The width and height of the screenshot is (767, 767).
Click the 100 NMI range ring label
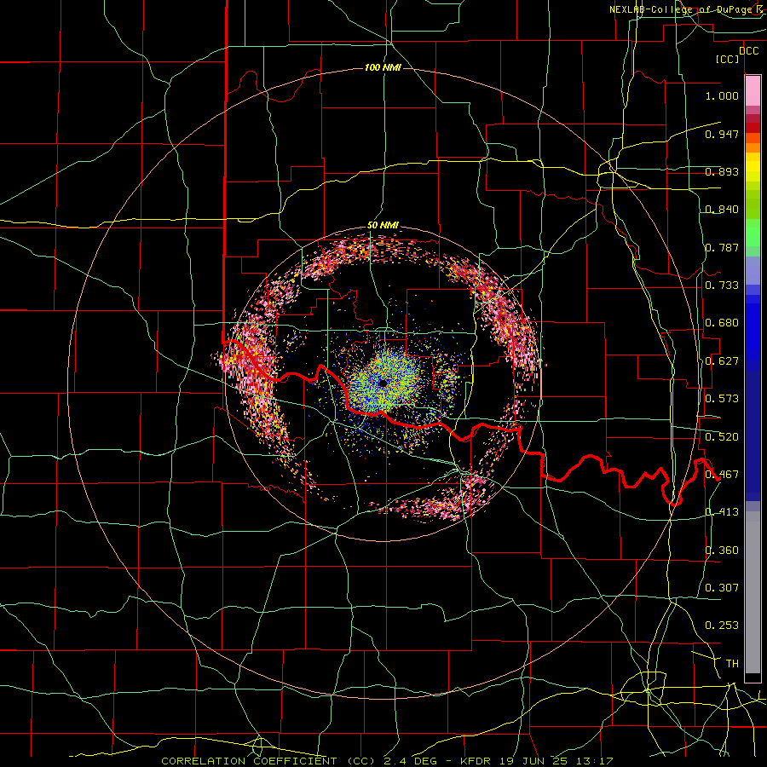[383, 67]
